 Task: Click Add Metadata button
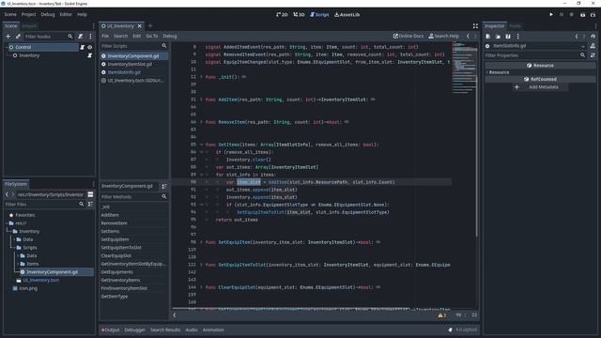[x=540, y=87]
